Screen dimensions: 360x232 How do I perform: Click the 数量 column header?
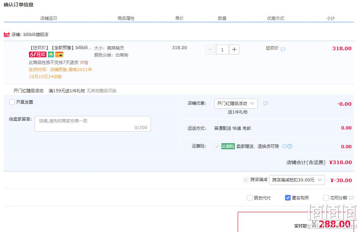pyautogui.click(x=222, y=18)
